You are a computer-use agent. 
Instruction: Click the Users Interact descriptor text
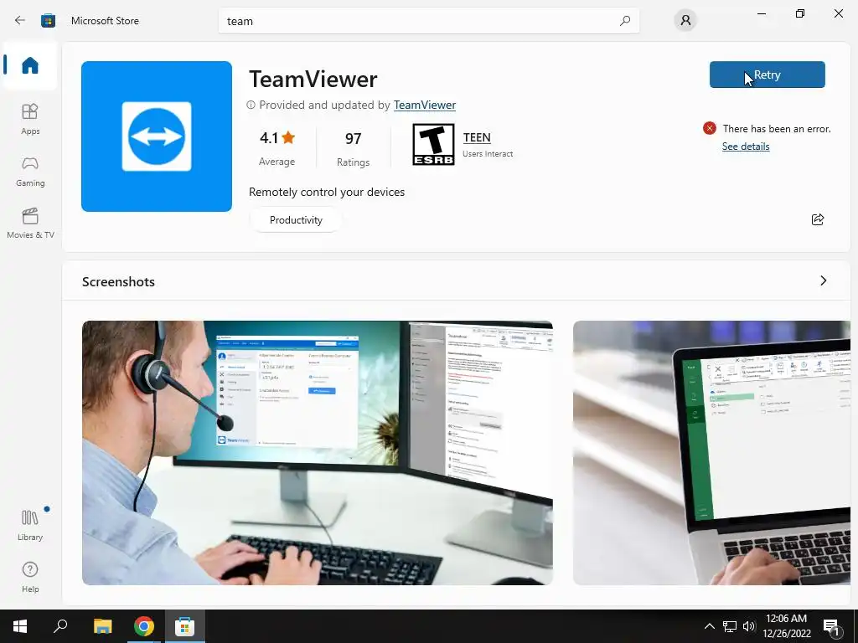click(x=488, y=154)
